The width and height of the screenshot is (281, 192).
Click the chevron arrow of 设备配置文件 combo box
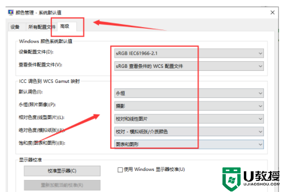[x=260, y=53]
